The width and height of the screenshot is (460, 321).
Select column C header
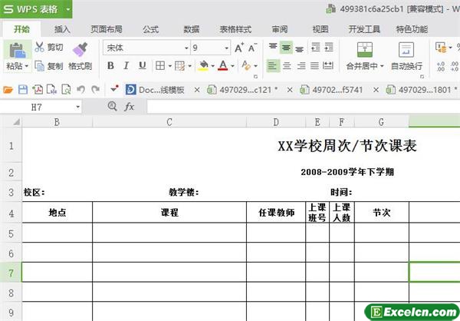pyautogui.click(x=169, y=122)
